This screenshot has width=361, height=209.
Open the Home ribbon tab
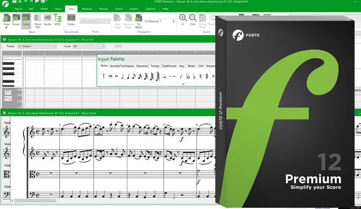click(x=19, y=9)
